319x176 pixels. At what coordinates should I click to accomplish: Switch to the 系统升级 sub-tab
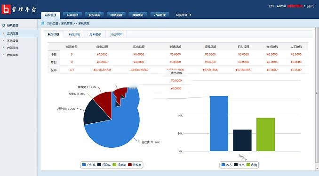tap(74, 34)
